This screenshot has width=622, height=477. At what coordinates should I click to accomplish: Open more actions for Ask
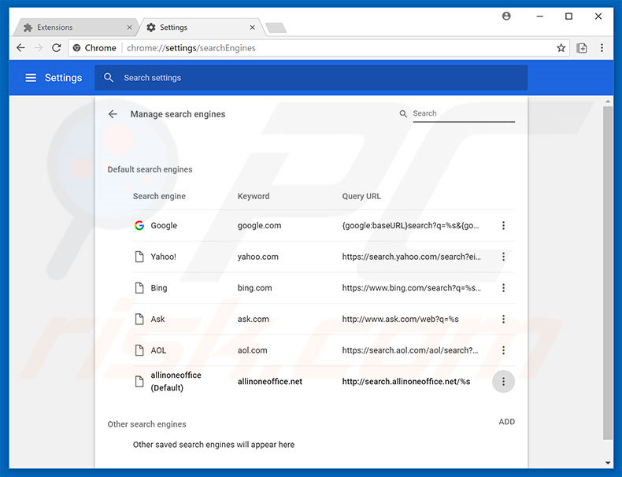coord(503,320)
